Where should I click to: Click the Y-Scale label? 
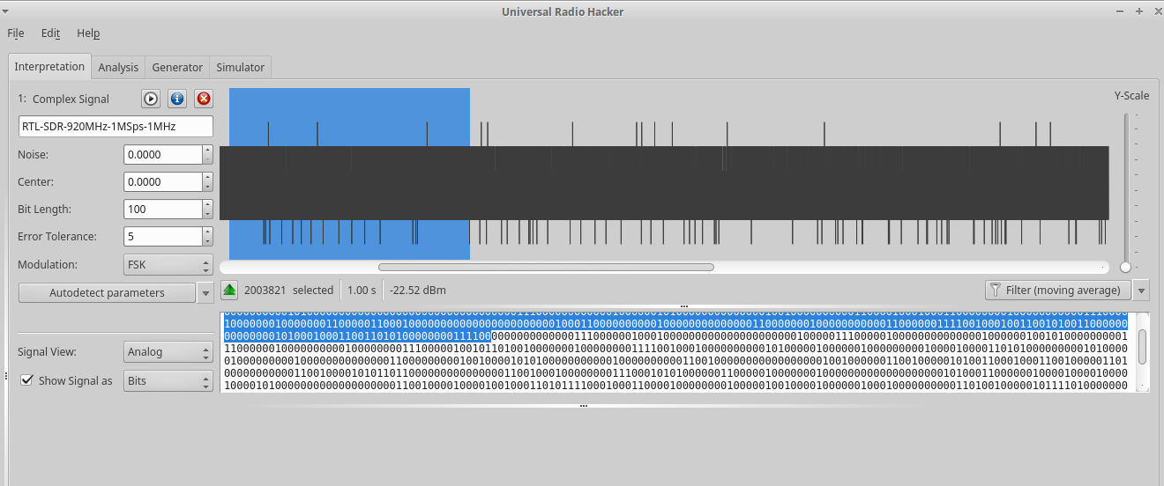point(1131,95)
